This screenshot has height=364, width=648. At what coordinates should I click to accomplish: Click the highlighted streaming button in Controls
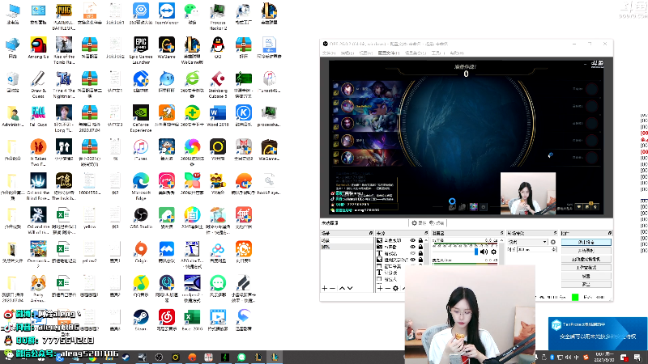point(586,242)
